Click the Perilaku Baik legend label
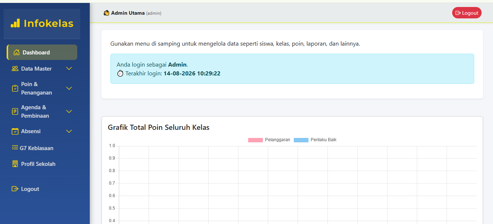The height and width of the screenshot is (224, 493). 323,140
